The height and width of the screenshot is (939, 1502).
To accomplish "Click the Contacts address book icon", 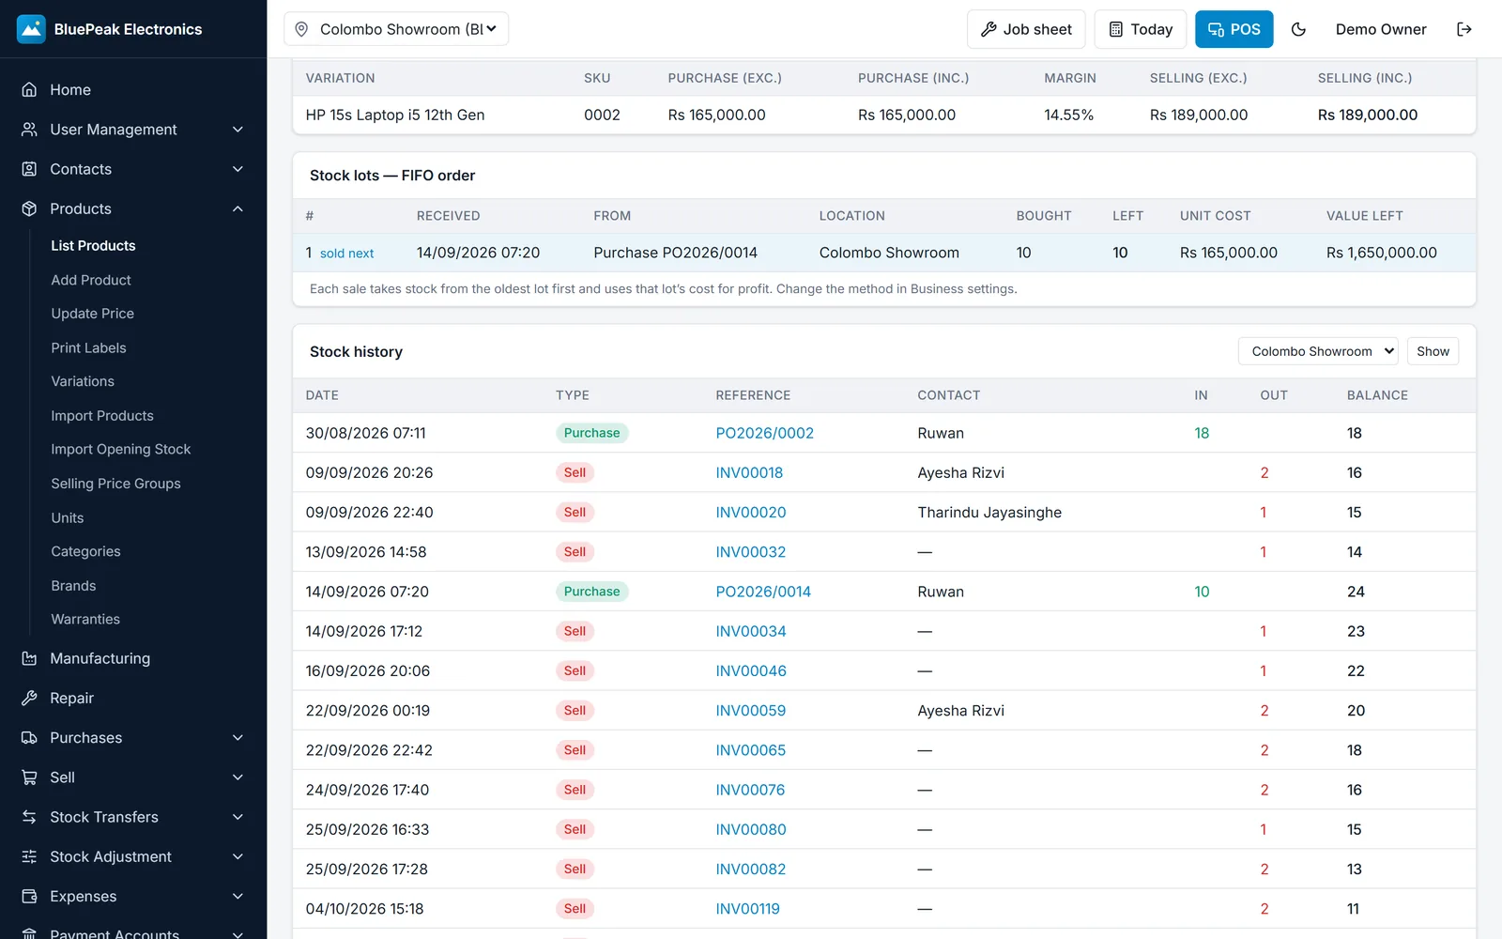I will (29, 169).
